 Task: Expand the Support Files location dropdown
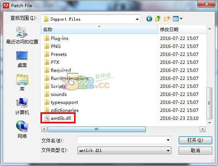pos(137,19)
